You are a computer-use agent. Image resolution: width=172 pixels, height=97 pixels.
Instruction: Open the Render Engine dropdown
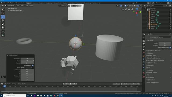coord(165,37)
